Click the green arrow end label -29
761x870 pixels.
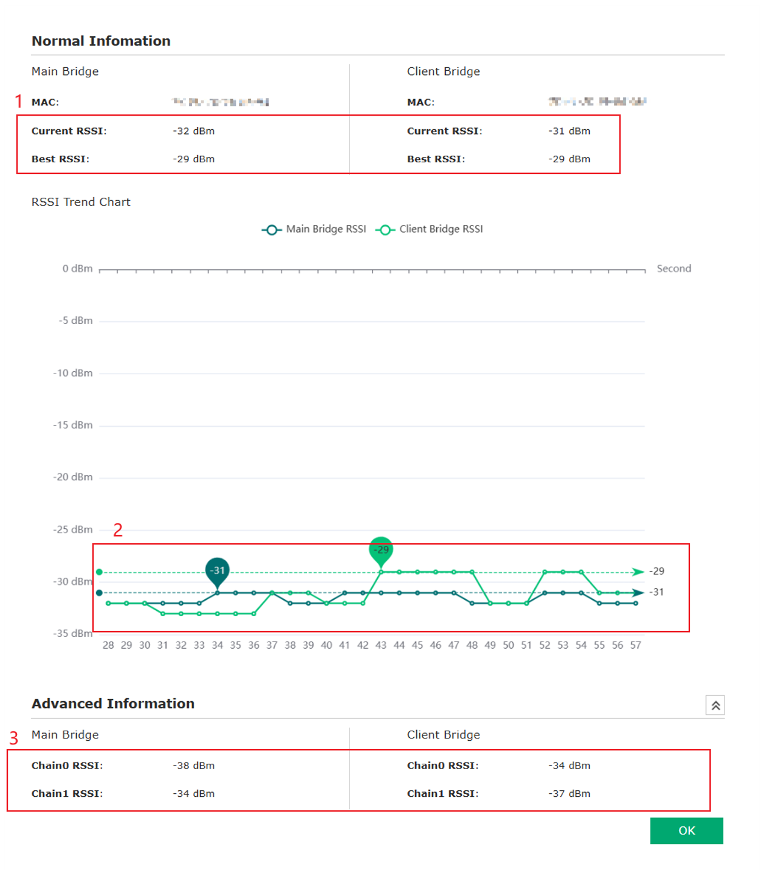[x=657, y=571]
